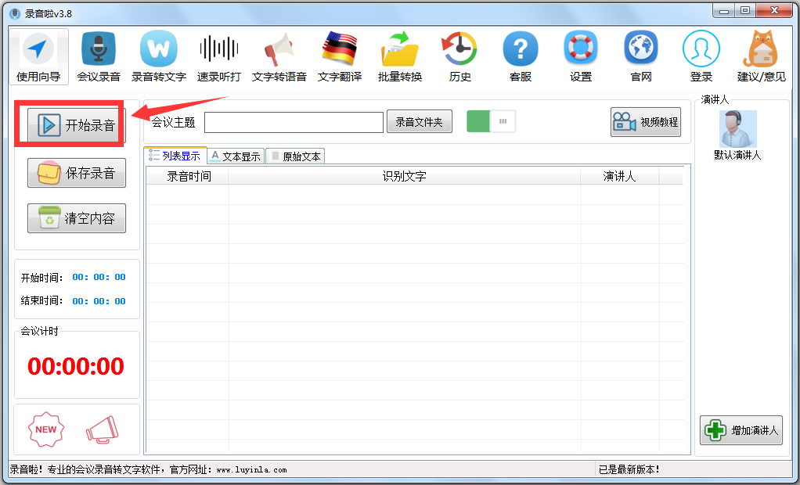View the 历史 history records

(x=459, y=55)
